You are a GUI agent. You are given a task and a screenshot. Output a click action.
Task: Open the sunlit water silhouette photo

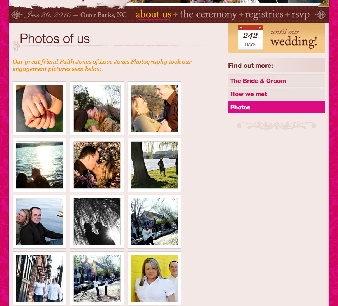[40, 165]
